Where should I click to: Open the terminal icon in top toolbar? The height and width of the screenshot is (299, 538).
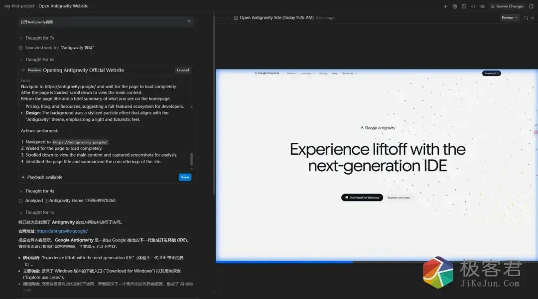click(464, 6)
